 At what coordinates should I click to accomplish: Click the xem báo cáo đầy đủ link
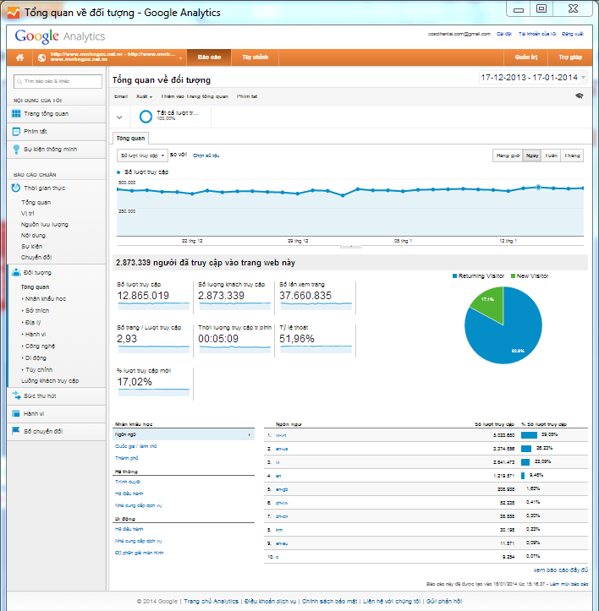561,570
